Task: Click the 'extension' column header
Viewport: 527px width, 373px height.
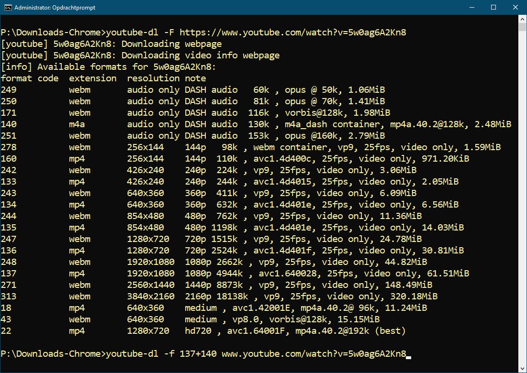Action: (93, 78)
